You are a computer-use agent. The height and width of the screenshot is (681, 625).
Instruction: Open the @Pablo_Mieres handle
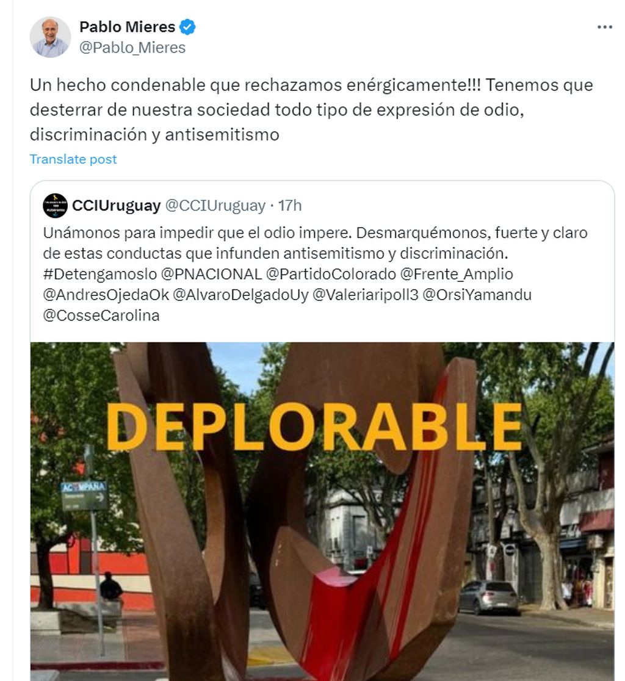click(132, 48)
